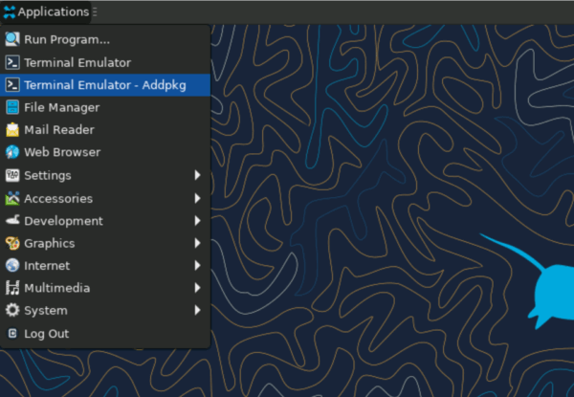The height and width of the screenshot is (397, 574).
Task: Click the System gear icon
Action: [x=12, y=310]
